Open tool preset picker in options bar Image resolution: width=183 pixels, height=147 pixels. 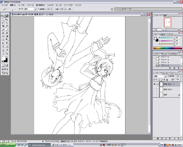coord(7,9)
